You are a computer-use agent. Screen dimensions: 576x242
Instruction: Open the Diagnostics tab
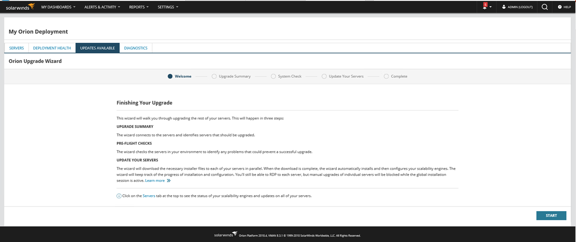coord(136,48)
